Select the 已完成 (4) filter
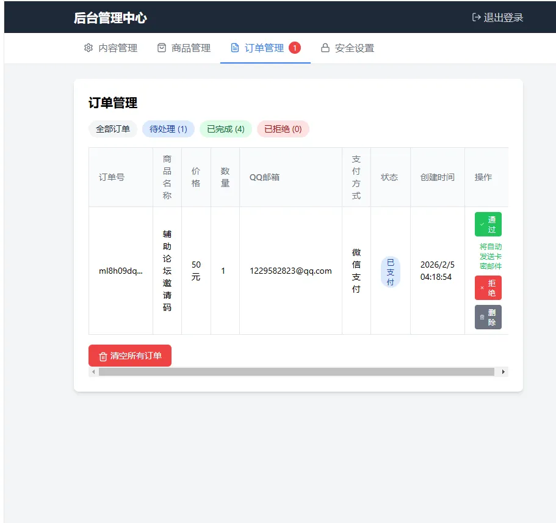This screenshot has width=556, height=523. pyautogui.click(x=225, y=129)
